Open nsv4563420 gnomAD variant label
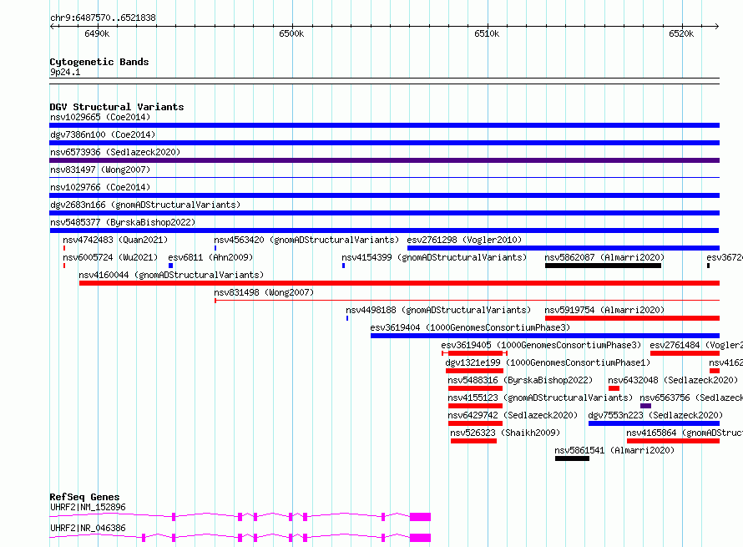743x547 pixels. (x=306, y=240)
